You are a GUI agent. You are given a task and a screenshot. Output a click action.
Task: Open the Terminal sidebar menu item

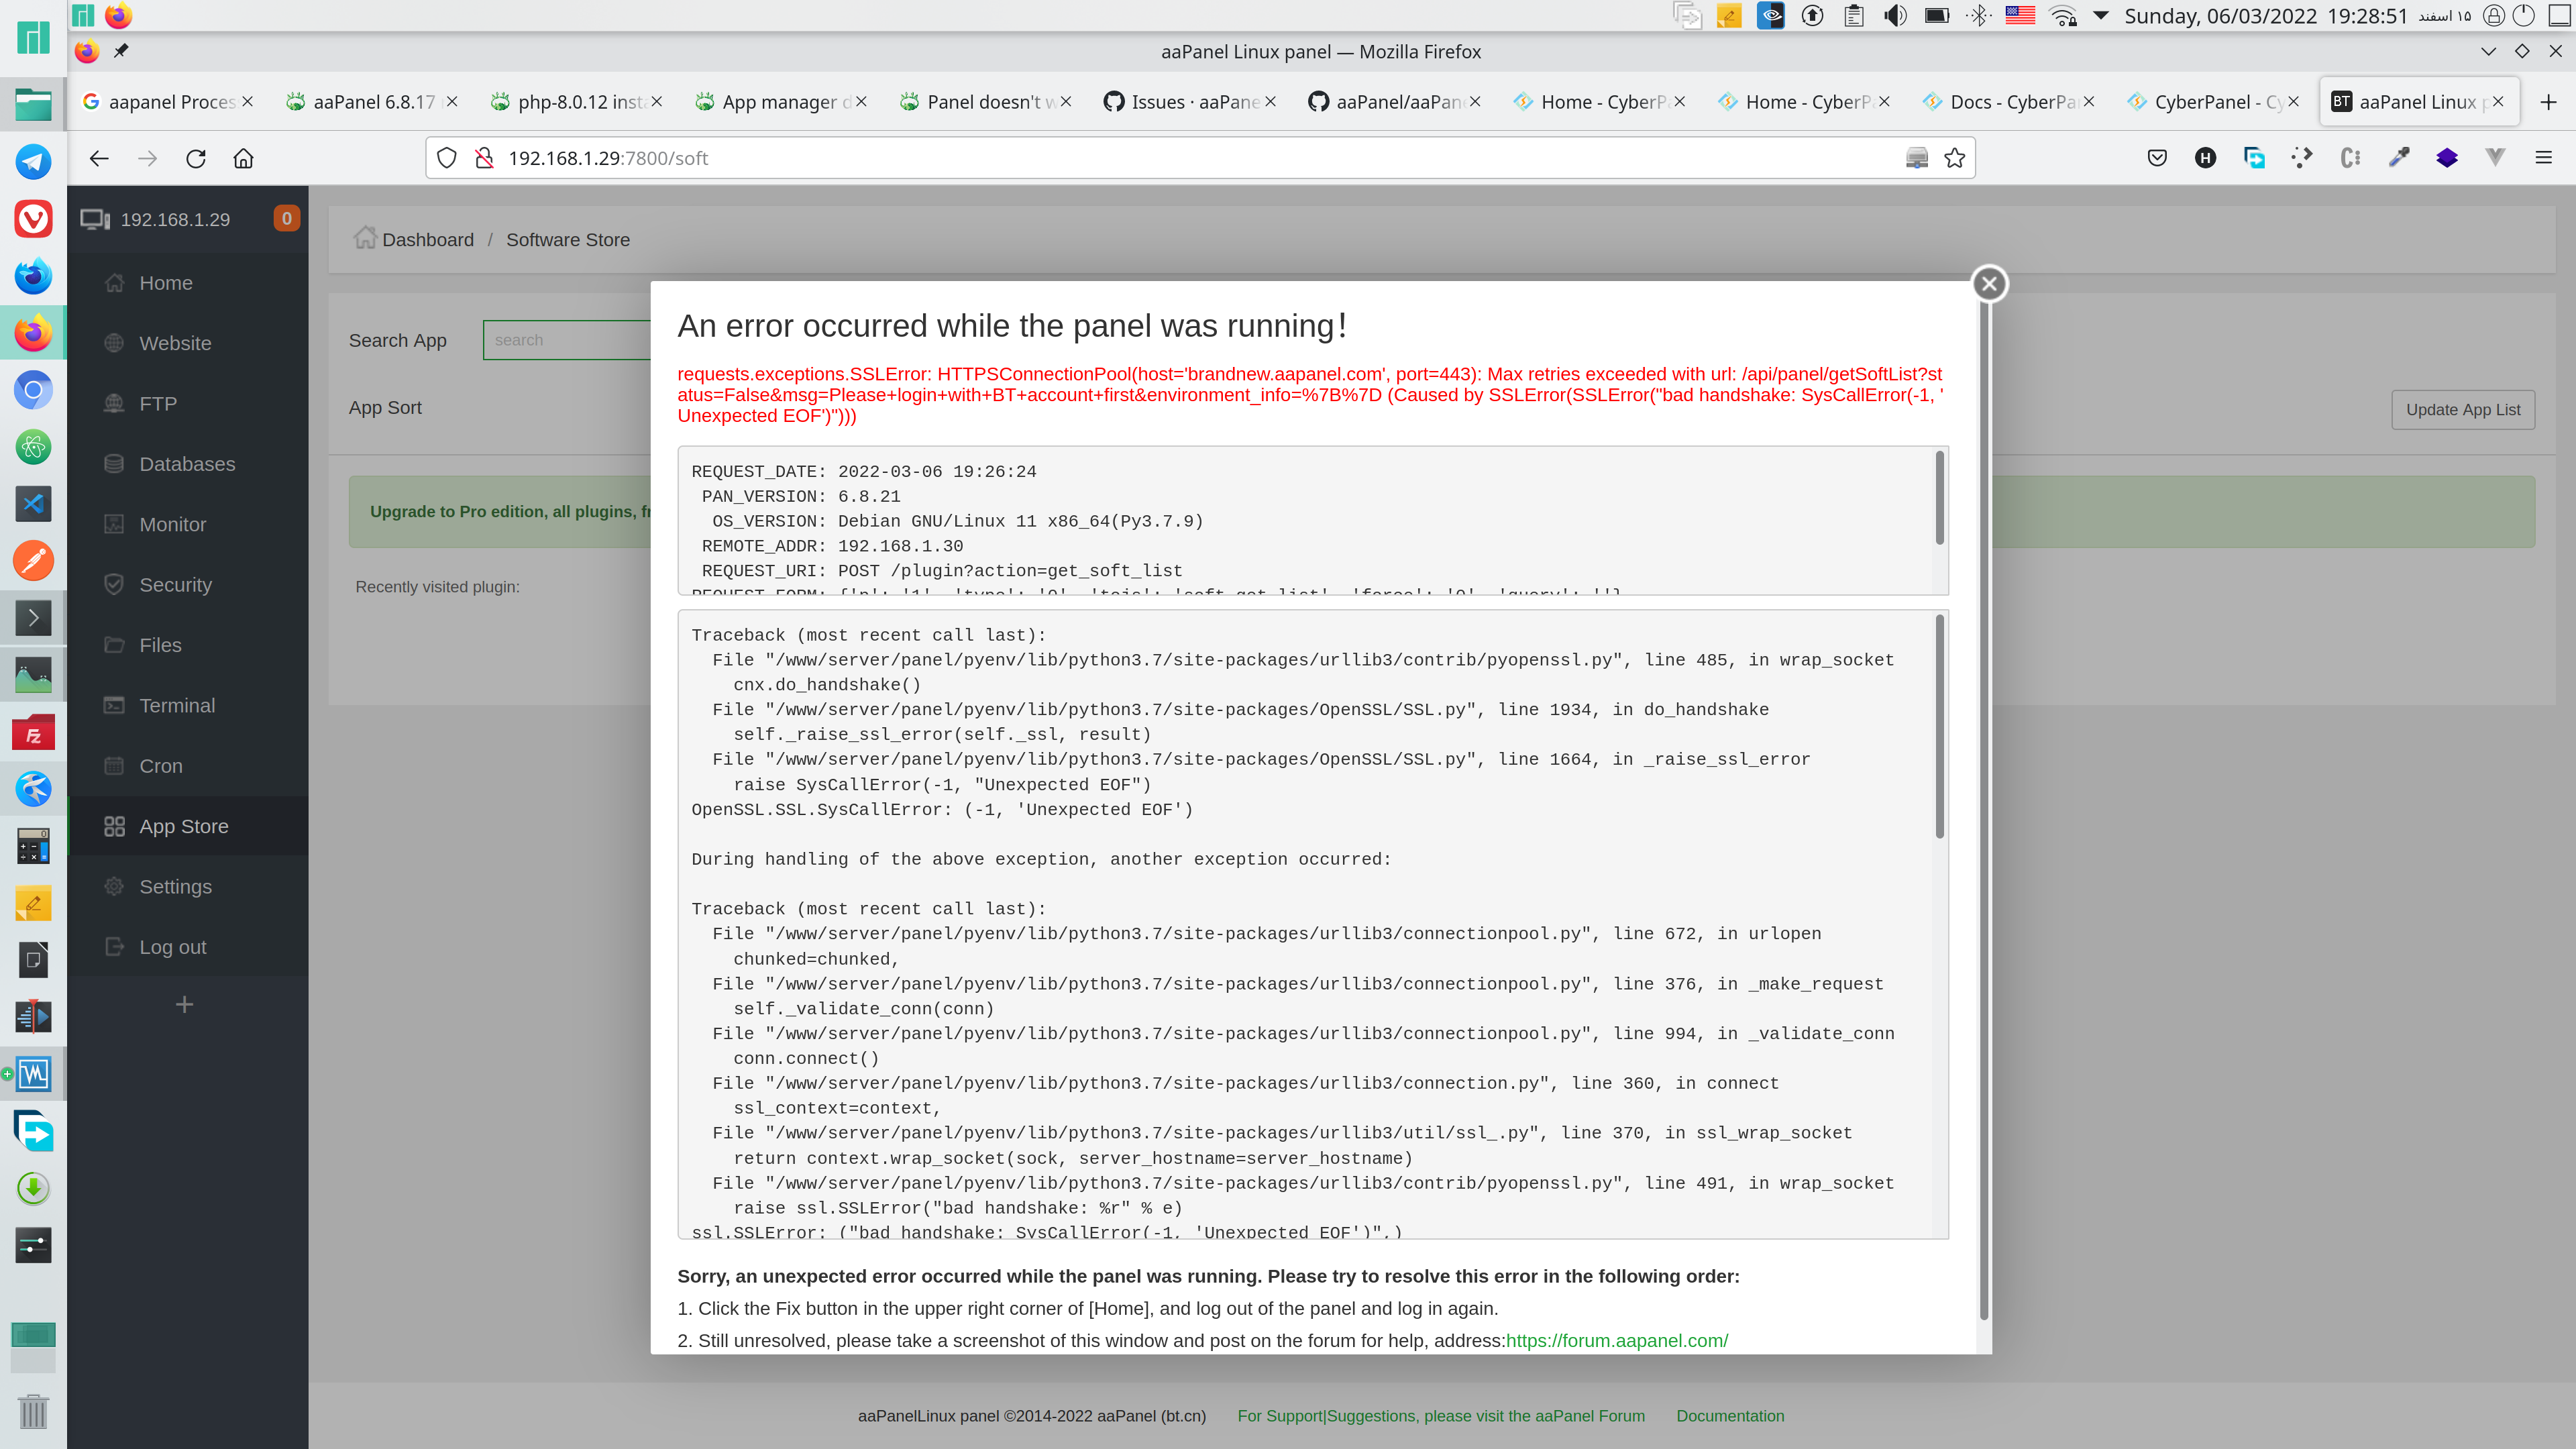(x=177, y=706)
